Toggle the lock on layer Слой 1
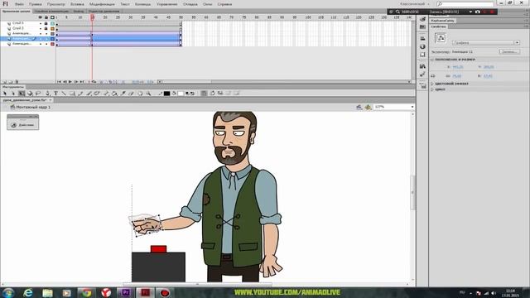Screen dimensions: 530x298 (x=46, y=23)
